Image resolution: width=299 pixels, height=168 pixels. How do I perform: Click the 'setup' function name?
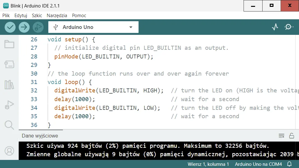point(73,40)
